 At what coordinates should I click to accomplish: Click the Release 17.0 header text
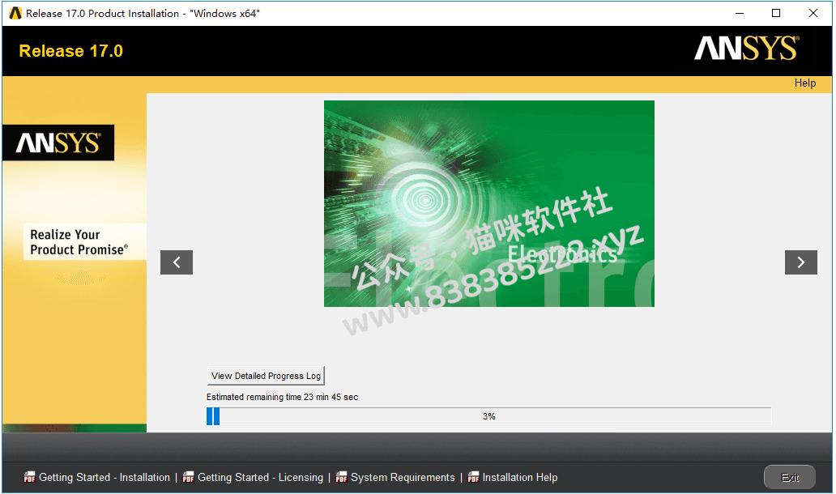click(71, 51)
